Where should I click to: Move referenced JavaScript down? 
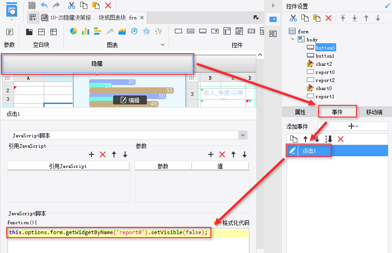pos(125,154)
